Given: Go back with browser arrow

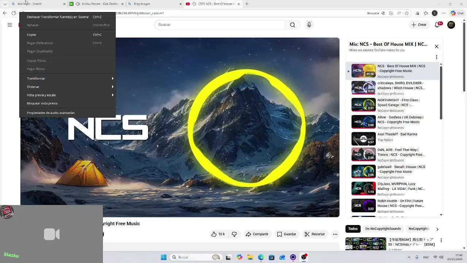Looking at the screenshot, I should coord(4,13).
